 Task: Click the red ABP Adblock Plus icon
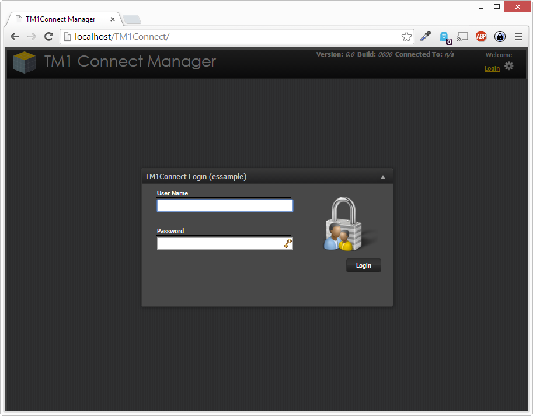click(x=481, y=37)
